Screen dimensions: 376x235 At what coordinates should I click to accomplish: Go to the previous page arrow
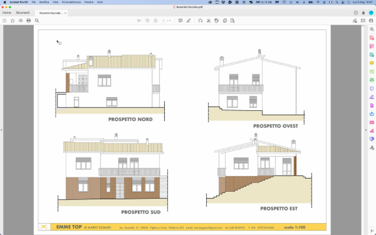point(147,21)
